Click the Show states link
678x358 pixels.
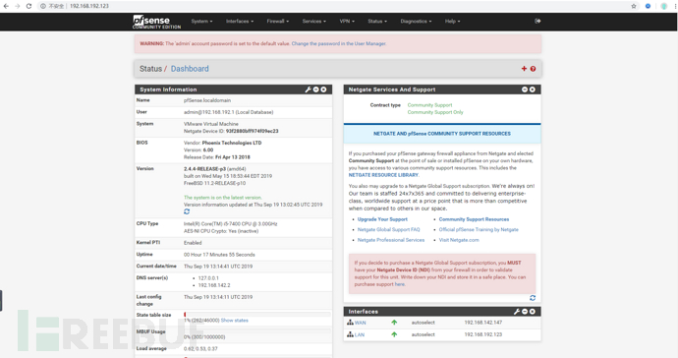click(x=235, y=321)
